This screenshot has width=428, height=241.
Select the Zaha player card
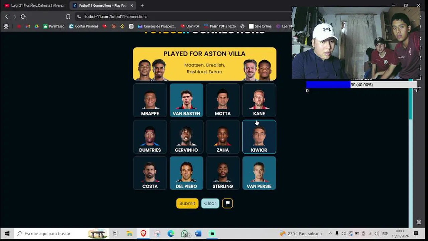point(223,137)
